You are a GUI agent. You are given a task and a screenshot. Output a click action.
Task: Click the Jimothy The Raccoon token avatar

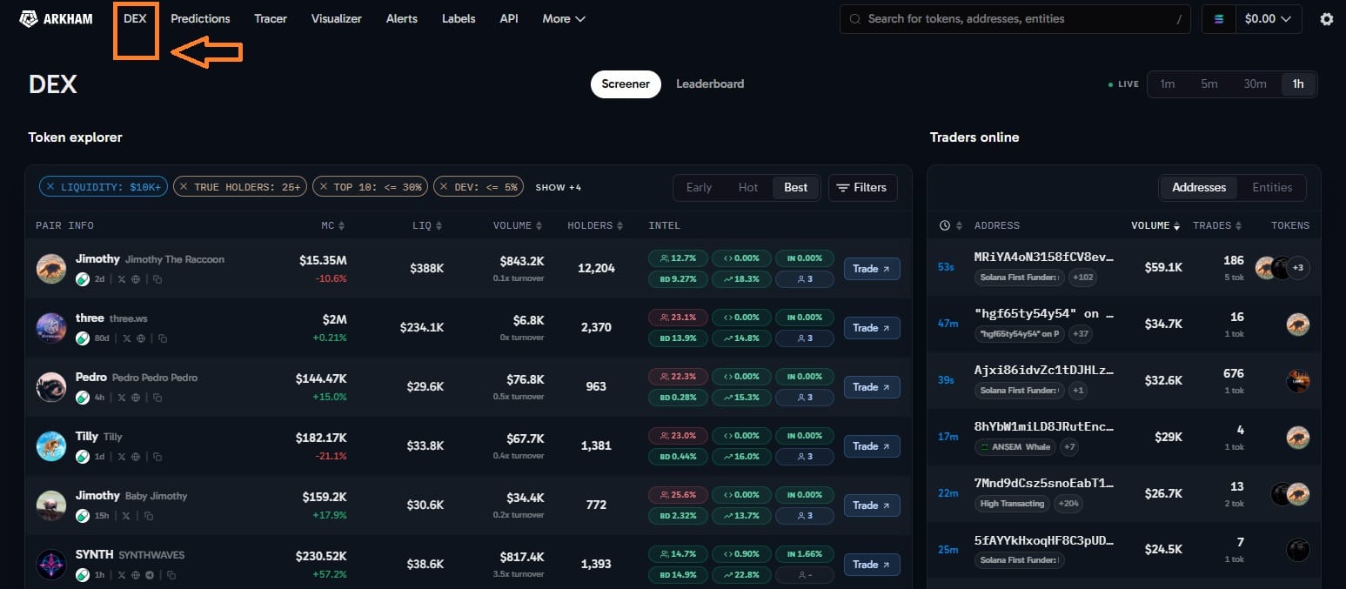(x=51, y=269)
